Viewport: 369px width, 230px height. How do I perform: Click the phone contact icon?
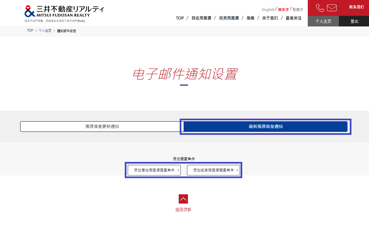coord(320,8)
